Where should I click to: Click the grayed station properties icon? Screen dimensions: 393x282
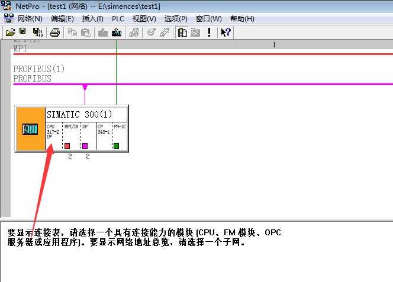tap(134, 33)
